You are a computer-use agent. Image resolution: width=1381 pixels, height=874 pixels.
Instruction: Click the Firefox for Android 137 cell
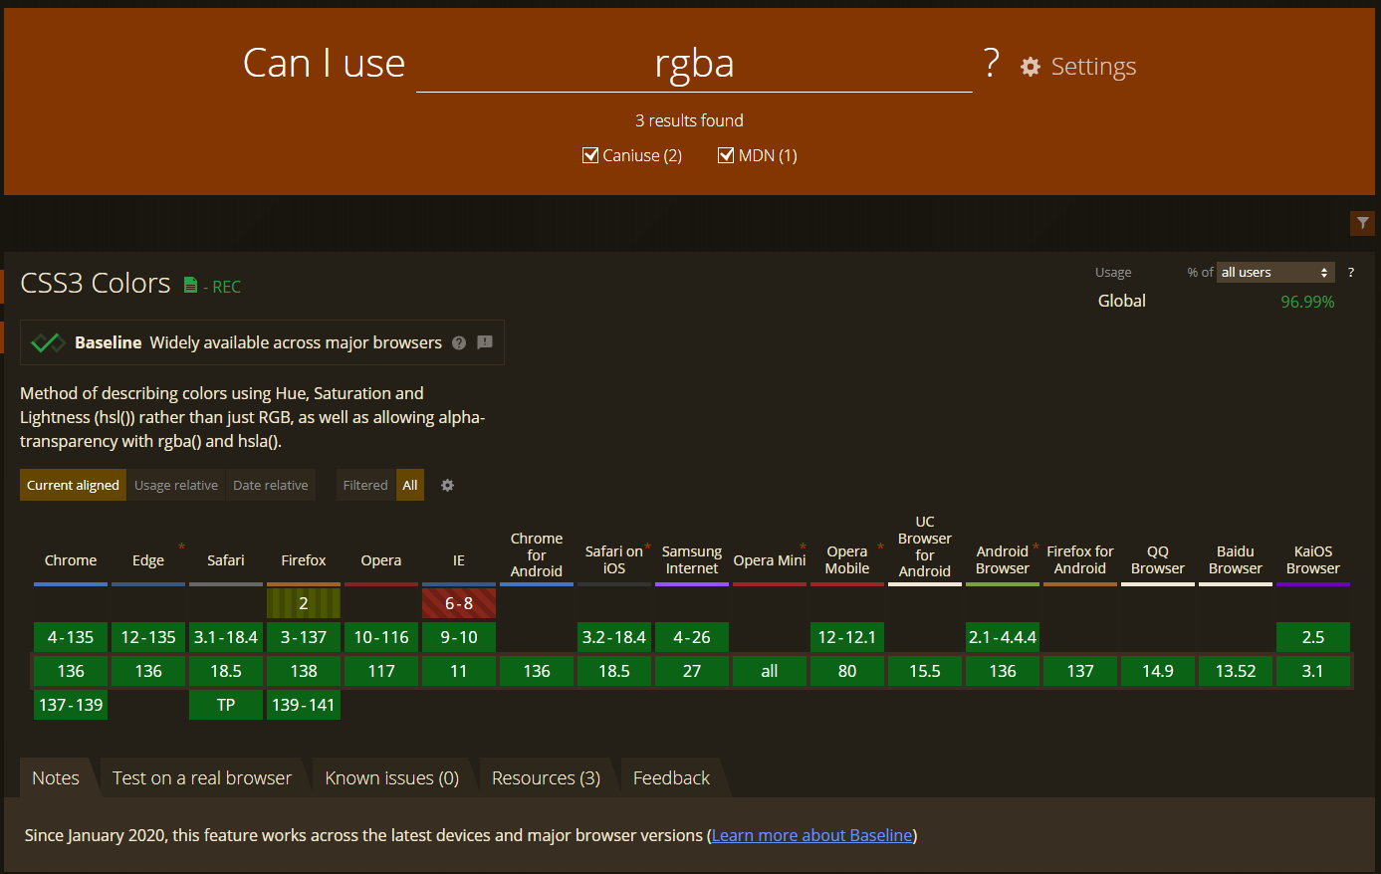pos(1080,671)
